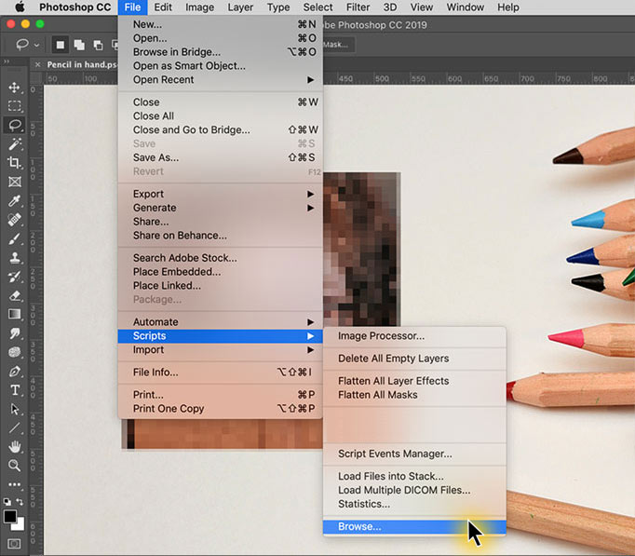The height and width of the screenshot is (556, 635).
Task: Click the background color swatch
Action: click(19, 525)
